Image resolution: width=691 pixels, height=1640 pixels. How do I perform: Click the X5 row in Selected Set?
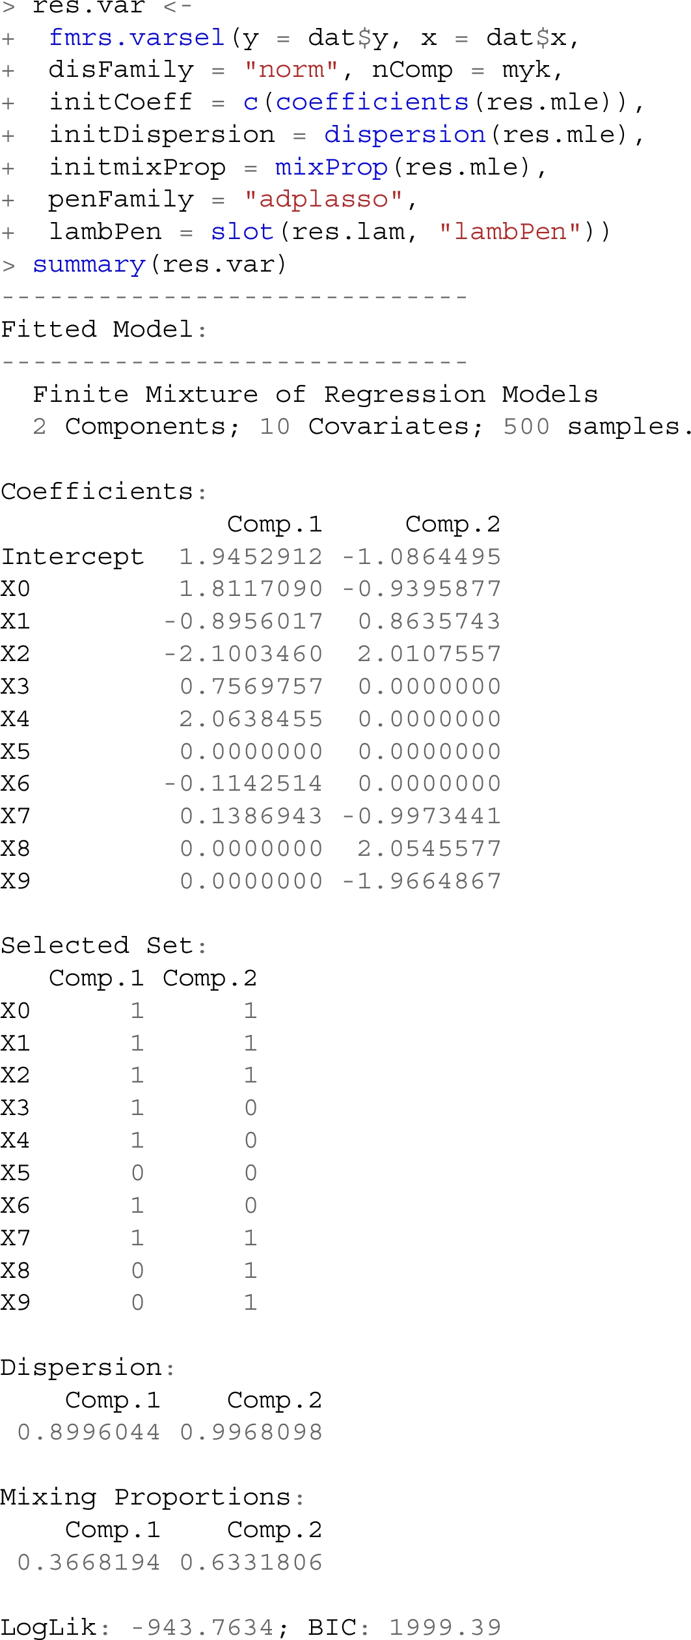129,1173
